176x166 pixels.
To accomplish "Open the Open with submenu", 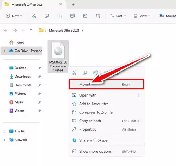I will (106, 95).
